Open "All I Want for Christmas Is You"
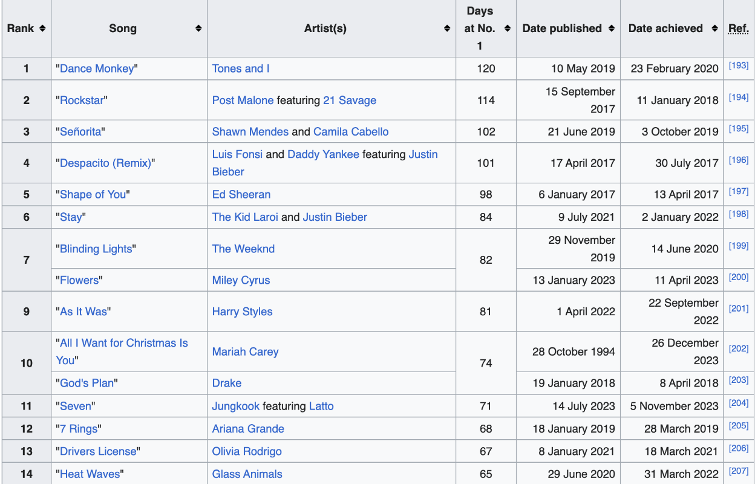Image resolution: width=755 pixels, height=484 pixels. point(123,343)
